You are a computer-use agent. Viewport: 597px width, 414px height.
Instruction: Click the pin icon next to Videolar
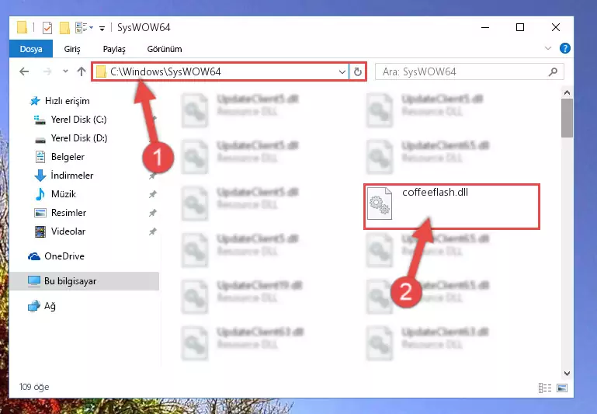[152, 231]
